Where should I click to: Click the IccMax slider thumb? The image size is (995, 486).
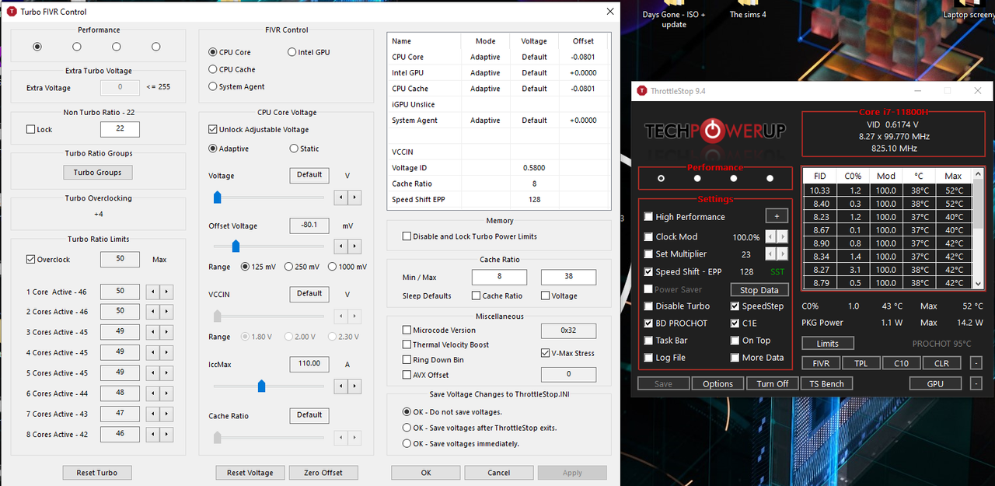[x=261, y=386]
